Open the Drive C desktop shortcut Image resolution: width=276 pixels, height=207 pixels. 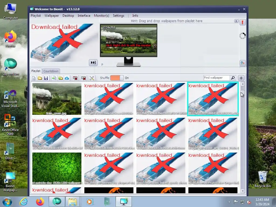click(11, 151)
